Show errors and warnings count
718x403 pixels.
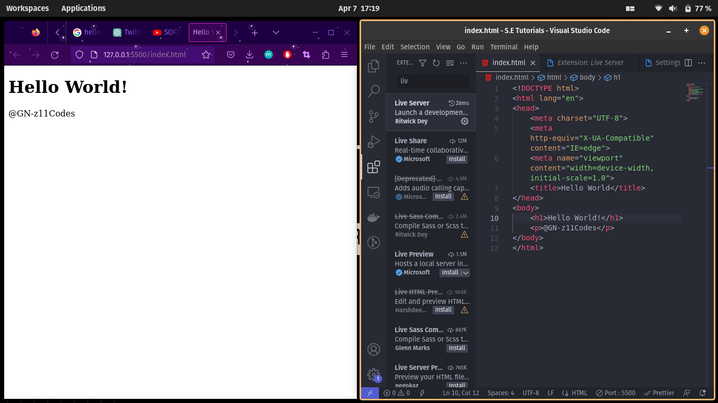coord(397,393)
